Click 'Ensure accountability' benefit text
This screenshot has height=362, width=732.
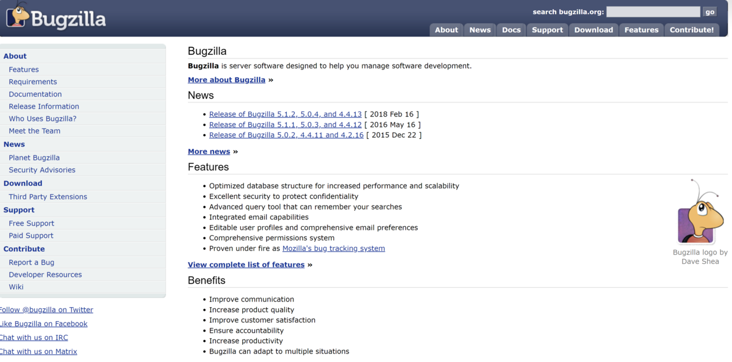(246, 330)
